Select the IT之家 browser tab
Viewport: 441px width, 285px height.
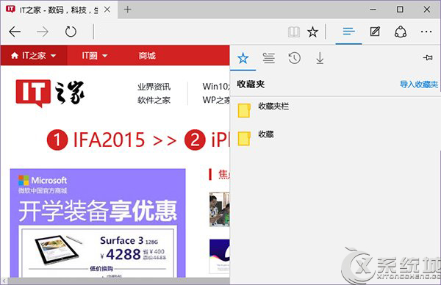click(59, 10)
